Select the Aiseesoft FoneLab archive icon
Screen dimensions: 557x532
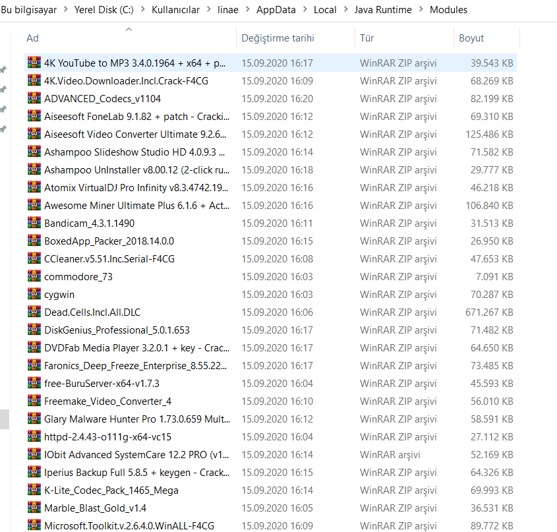click(x=34, y=116)
